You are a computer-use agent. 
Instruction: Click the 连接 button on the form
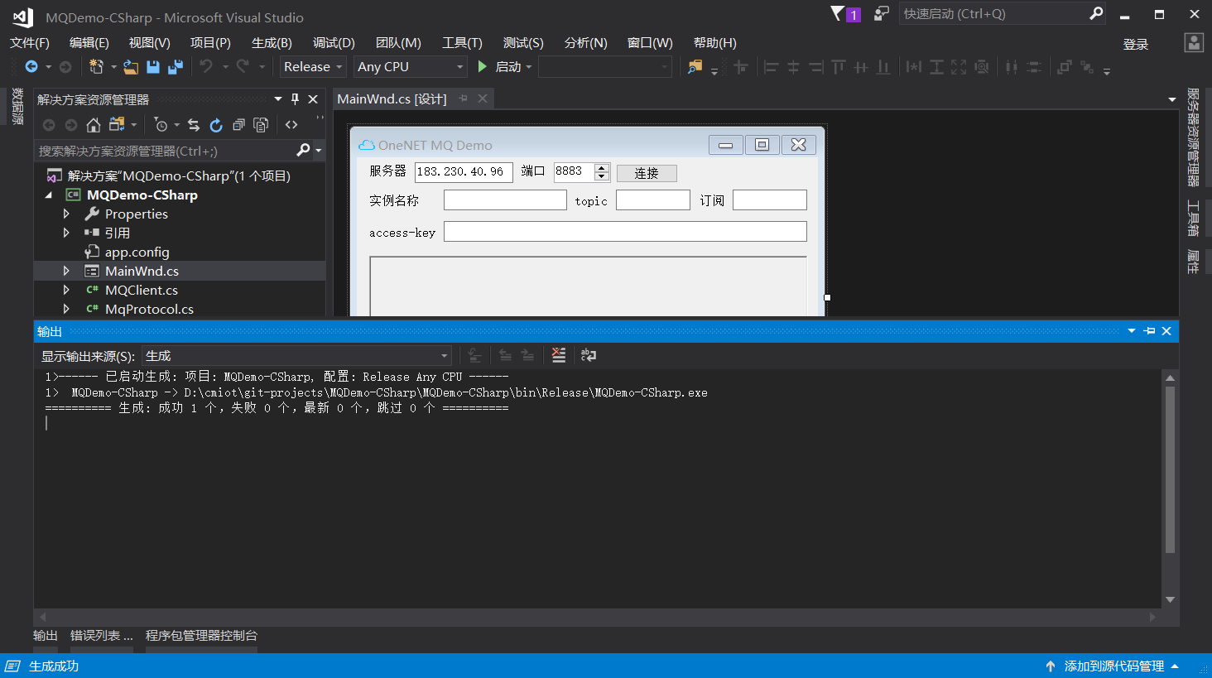click(x=647, y=173)
